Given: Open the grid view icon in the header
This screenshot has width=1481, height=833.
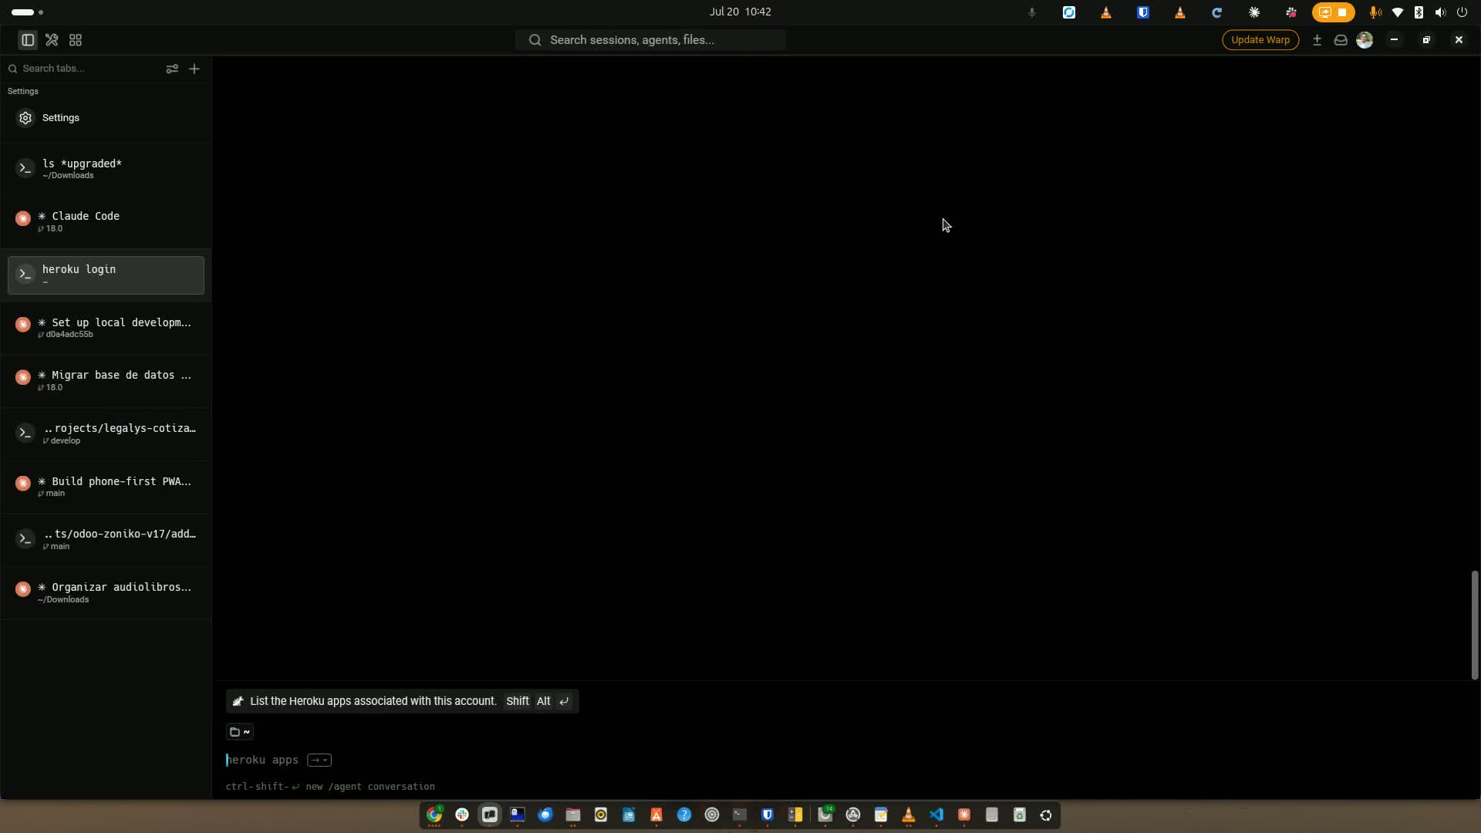Looking at the screenshot, I should (76, 40).
